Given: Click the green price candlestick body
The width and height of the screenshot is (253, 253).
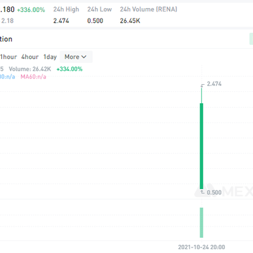Looking at the screenshot, I should (x=202, y=146).
